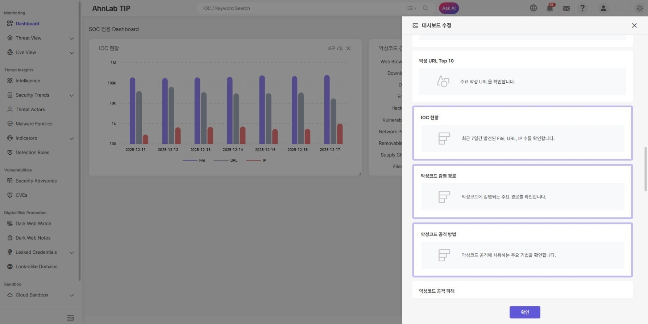Click the Dark Web Notes icon

click(10, 238)
